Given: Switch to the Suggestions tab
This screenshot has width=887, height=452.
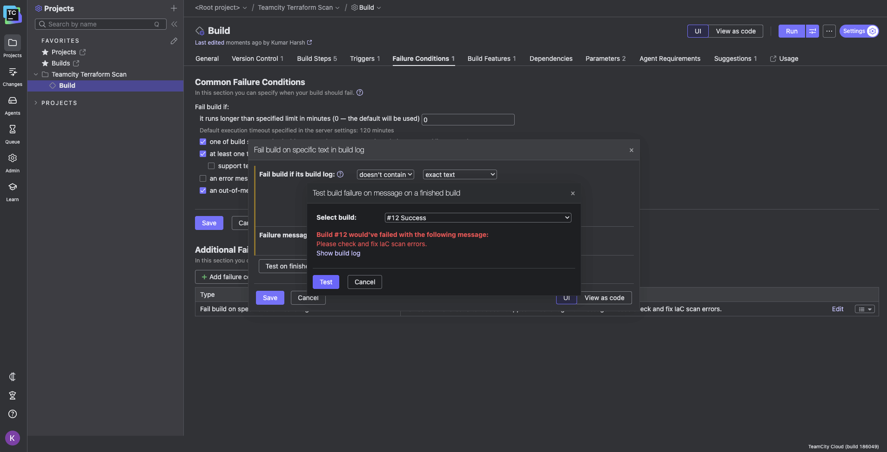Looking at the screenshot, I should click(735, 59).
